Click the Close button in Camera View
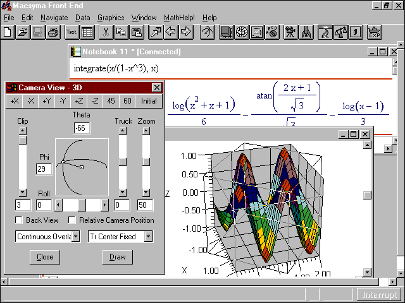 (x=45, y=257)
